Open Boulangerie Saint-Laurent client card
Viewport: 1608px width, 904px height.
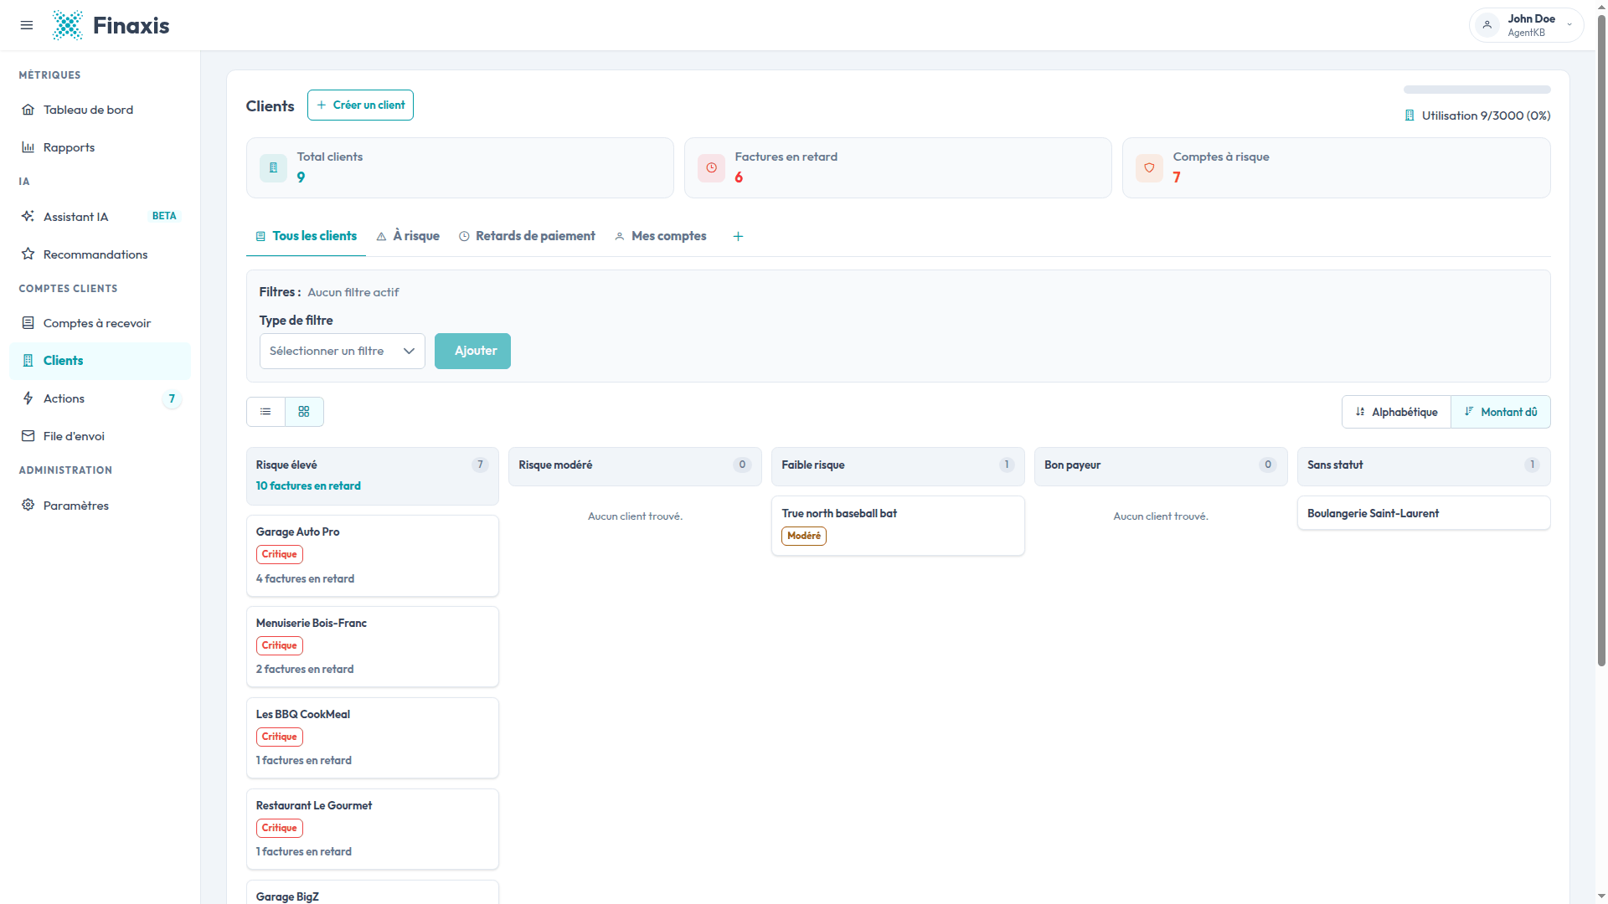(1424, 513)
